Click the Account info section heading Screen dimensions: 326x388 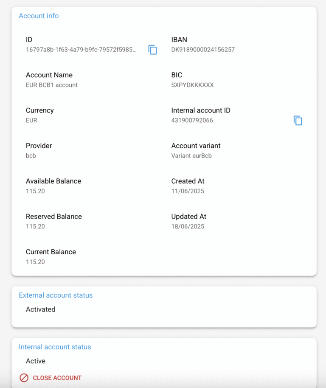click(39, 16)
